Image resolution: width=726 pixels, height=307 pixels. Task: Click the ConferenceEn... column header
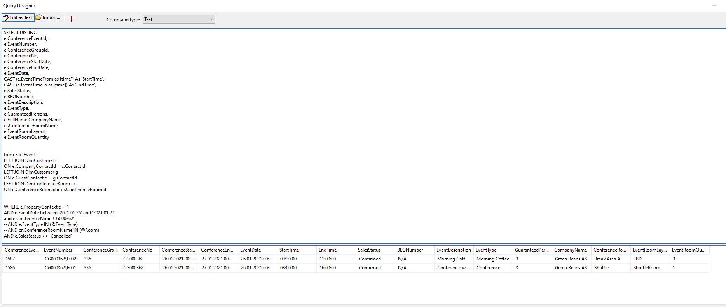[x=218, y=250]
